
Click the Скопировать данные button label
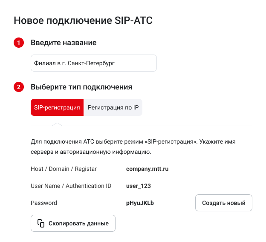pos(78,223)
